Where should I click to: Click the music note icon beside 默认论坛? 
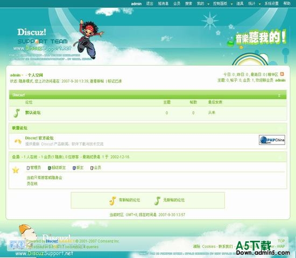point(17,113)
